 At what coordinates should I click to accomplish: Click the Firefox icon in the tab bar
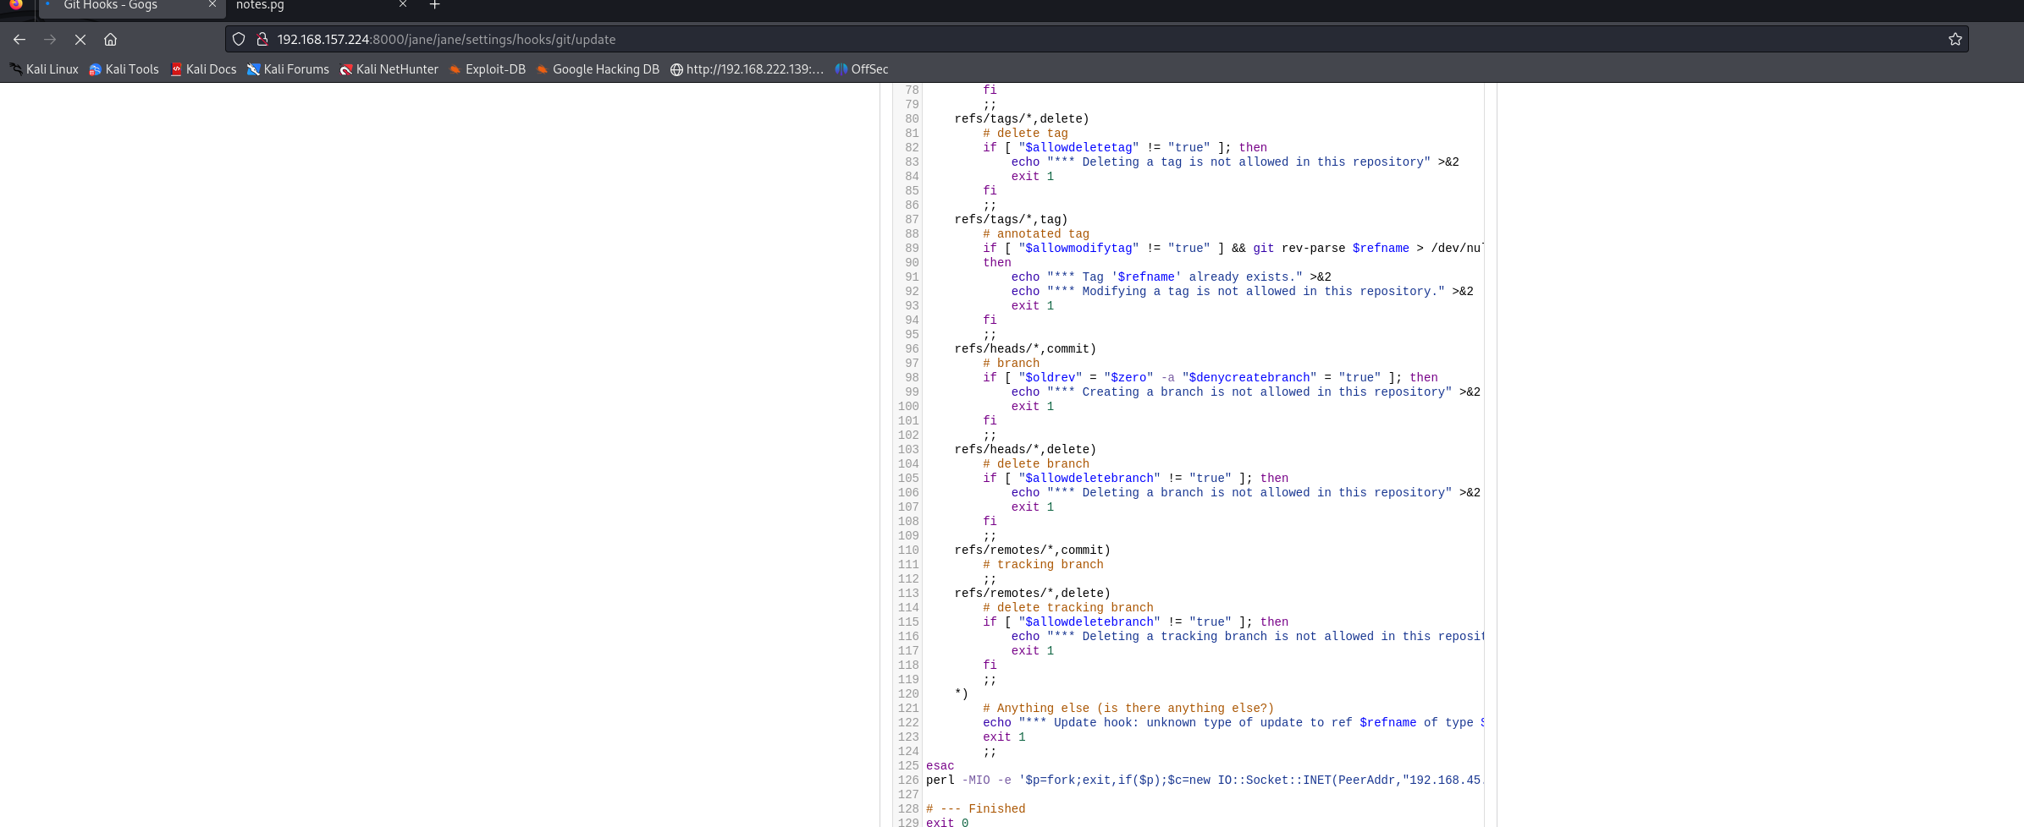coord(16,4)
